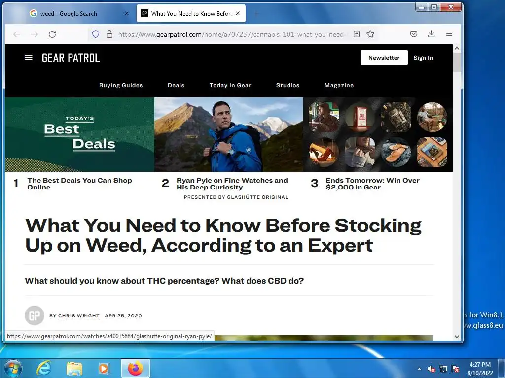Screen dimensions: 505x378
Task: Click the vertical scrollbar thumb
Action: point(457,63)
